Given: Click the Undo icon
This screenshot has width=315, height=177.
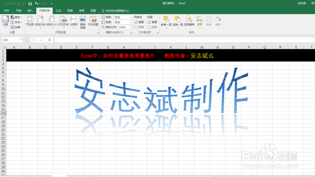Looking at the screenshot, I should [x=36, y=3].
